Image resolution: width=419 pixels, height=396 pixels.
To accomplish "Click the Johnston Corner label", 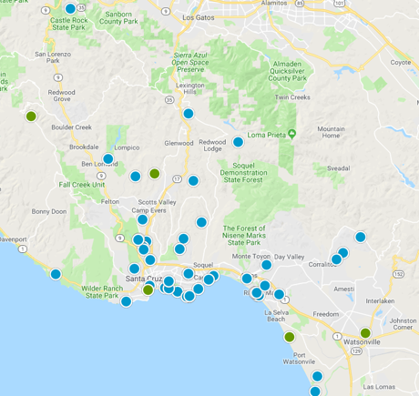I will 404,324.
